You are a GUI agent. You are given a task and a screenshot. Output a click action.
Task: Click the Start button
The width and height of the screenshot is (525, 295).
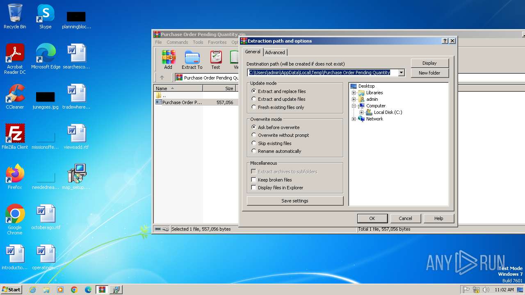(11, 290)
